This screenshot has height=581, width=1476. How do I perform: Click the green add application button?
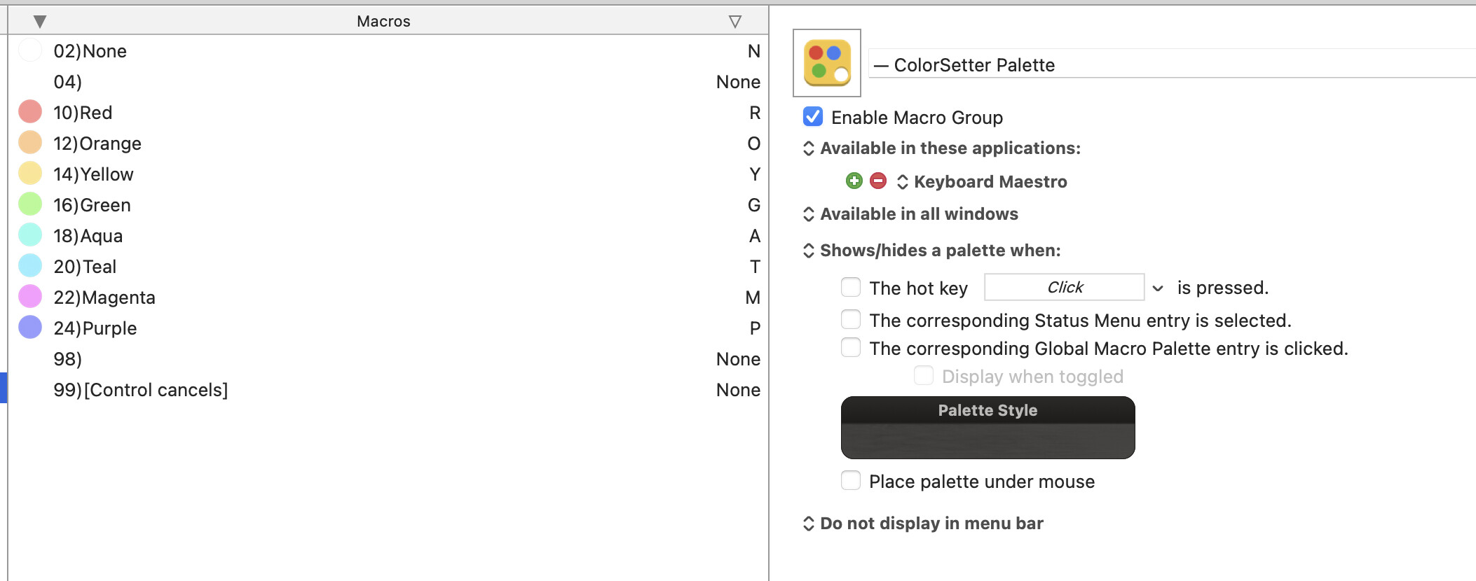point(854,181)
